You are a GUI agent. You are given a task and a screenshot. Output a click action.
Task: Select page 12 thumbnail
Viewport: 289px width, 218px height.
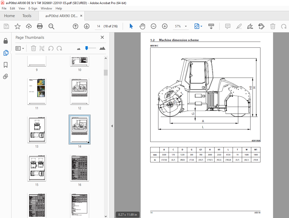pyautogui.click(x=79, y=91)
